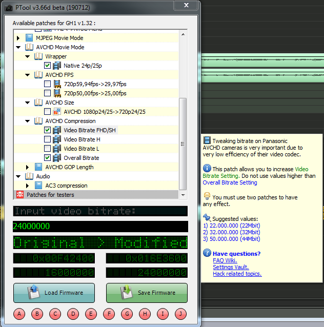This screenshot has width=324, height=327.
Task: Click the AVCHD Compression open-book icon
Action: 38,121
